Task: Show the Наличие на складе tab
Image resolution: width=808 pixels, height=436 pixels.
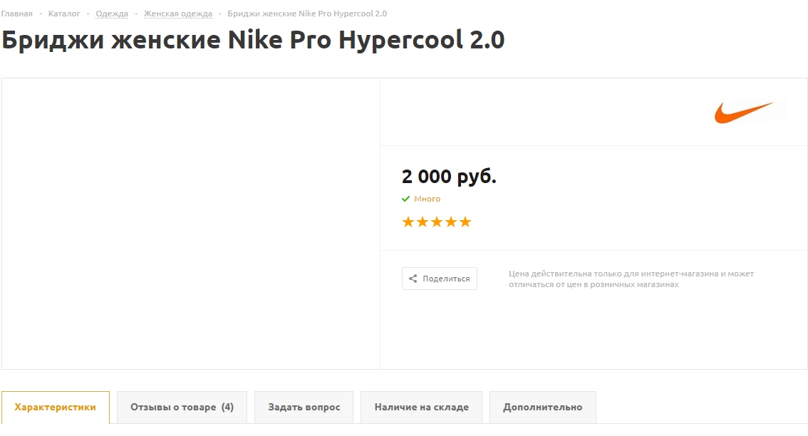Action: tap(422, 407)
